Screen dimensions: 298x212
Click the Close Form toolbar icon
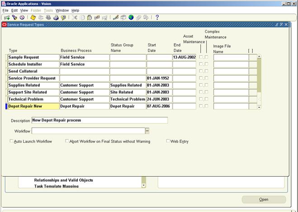[x=63, y=18]
